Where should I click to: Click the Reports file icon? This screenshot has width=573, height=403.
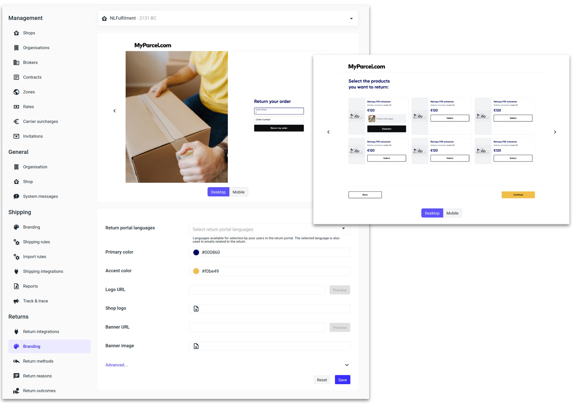click(x=16, y=286)
